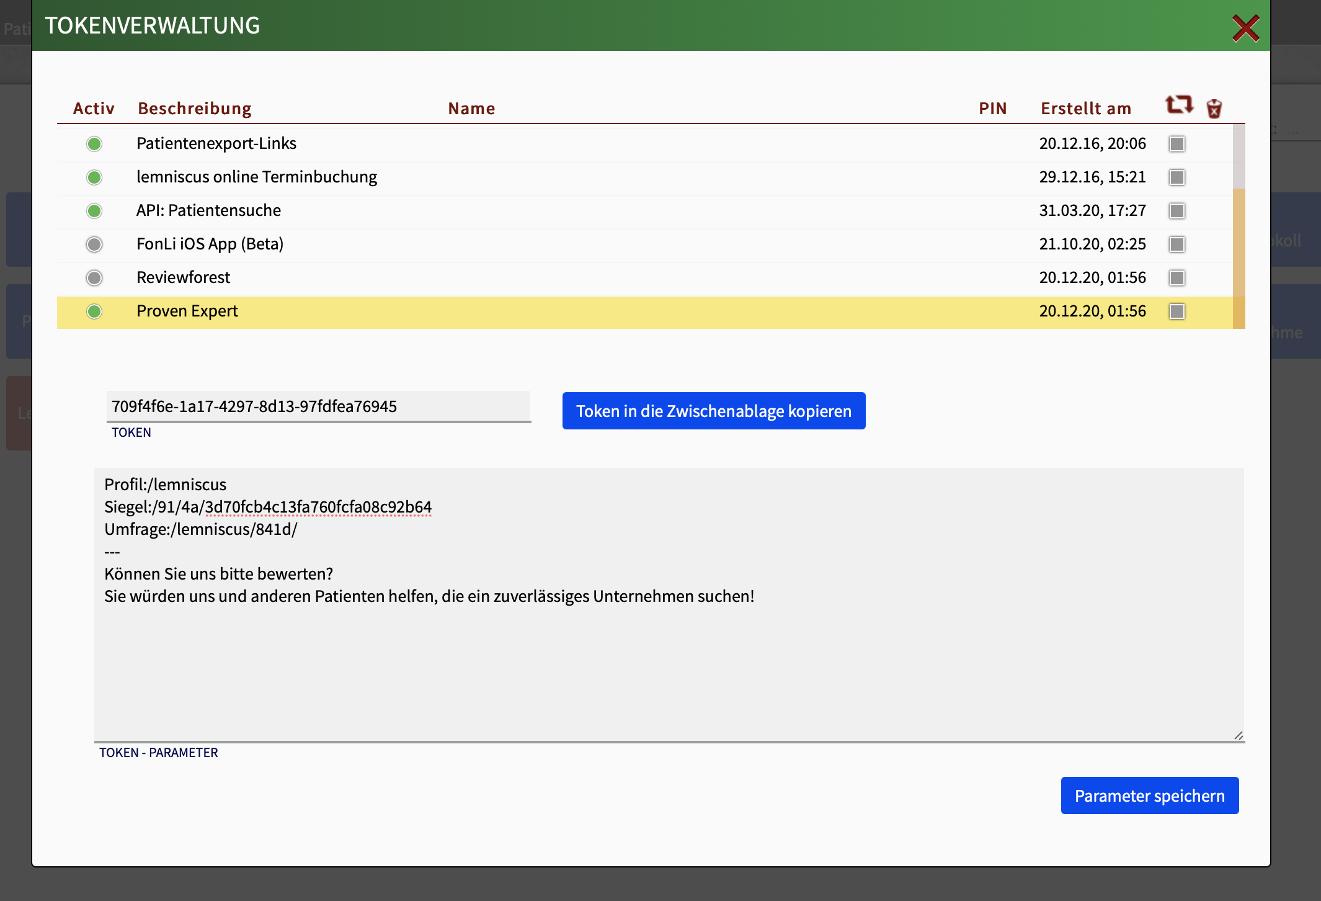Close the Tokenverwaltung dialog with red X
The height and width of the screenshot is (901, 1321).
pyautogui.click(x=1245, y=28)
